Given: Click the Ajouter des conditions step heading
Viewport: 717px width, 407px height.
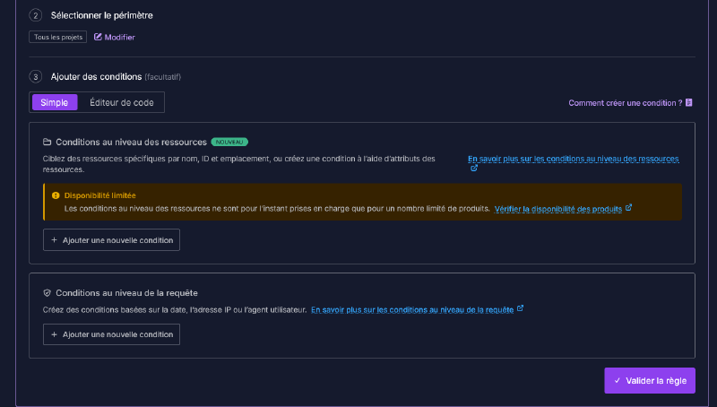Looking at the screenshot, I should coord(96,77).
